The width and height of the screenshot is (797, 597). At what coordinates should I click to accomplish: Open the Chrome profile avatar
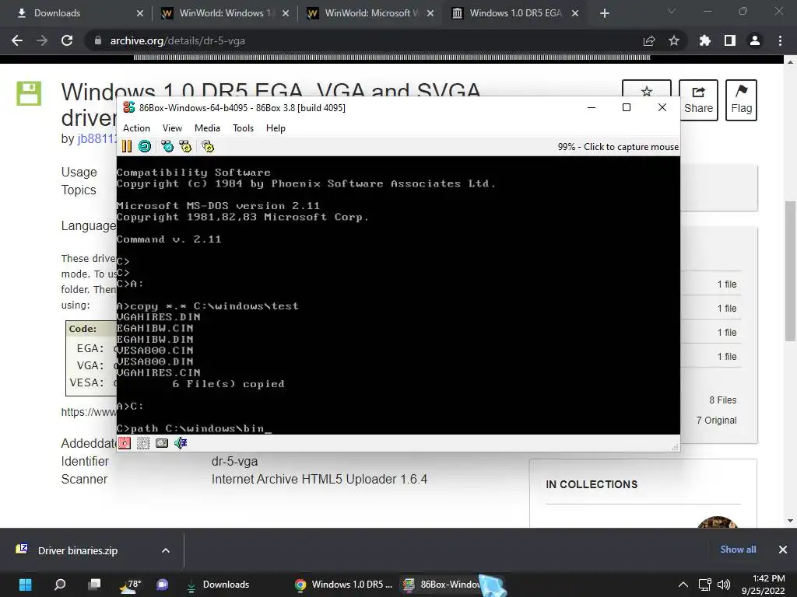[755, 40]
